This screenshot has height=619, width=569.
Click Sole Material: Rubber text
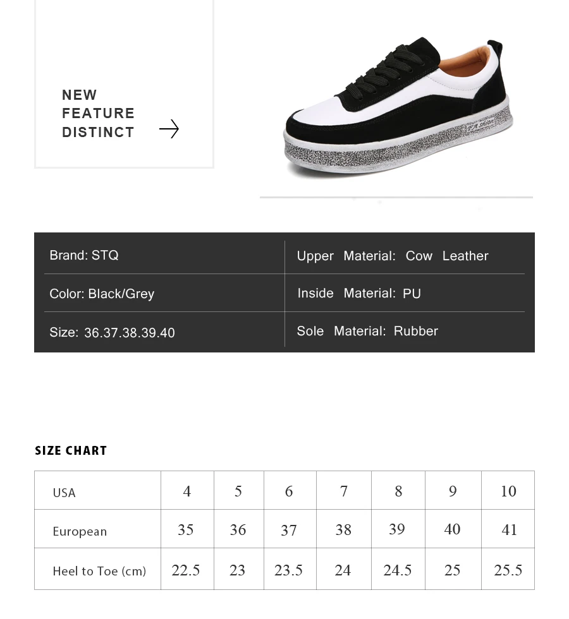click(x=367, y=331)
